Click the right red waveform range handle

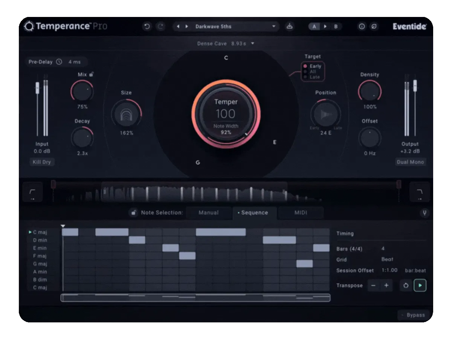point(399,184)
